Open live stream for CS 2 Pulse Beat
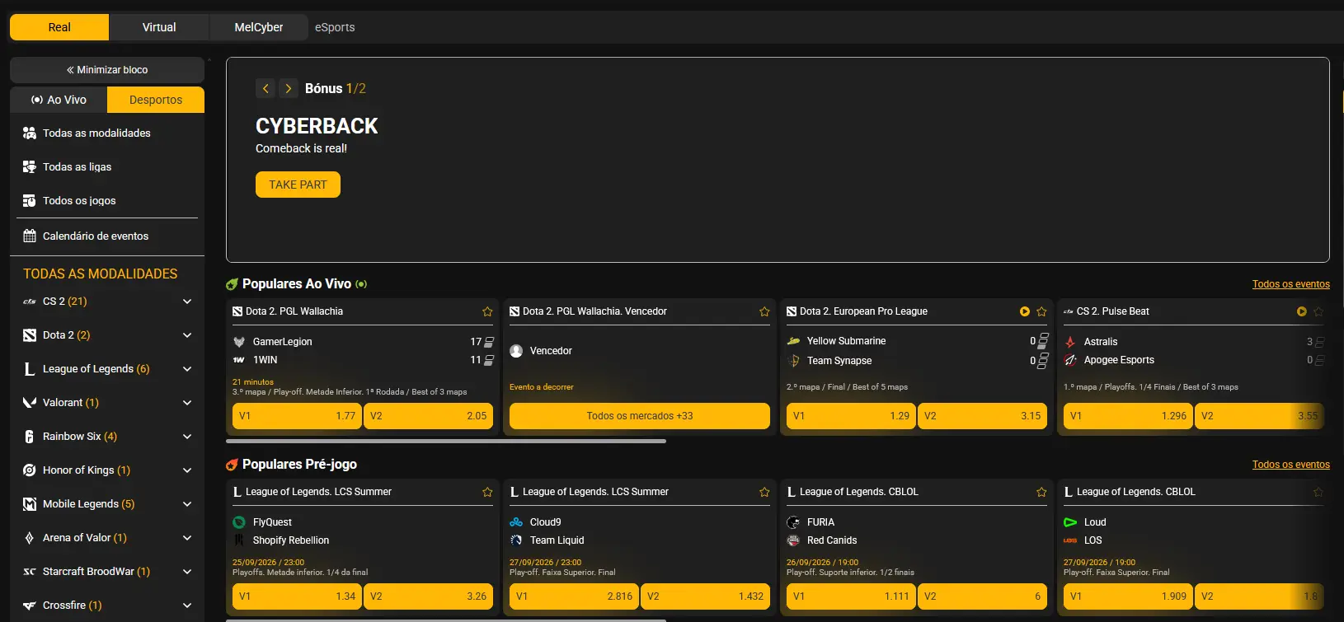The height and width of the screenshot is (622, 1344). tap(1301, 311)
